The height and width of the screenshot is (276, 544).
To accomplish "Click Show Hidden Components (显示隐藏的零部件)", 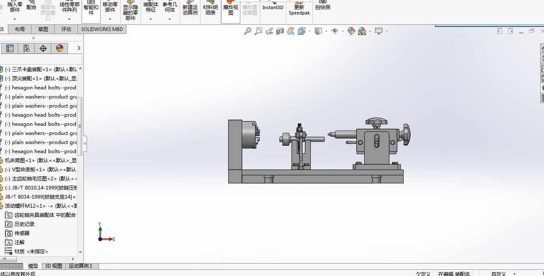I will [x=130, y=11].
